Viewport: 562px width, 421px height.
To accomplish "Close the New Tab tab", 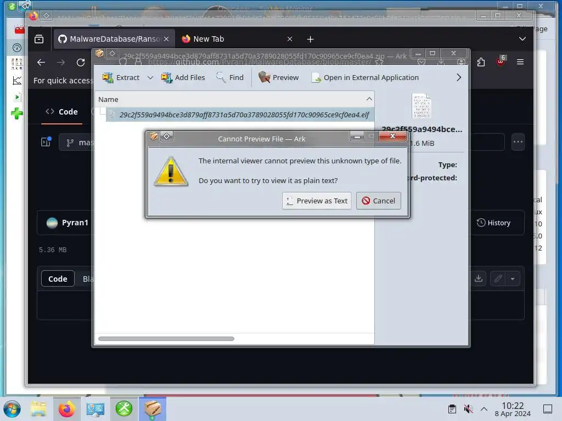I will click(290, 39).
